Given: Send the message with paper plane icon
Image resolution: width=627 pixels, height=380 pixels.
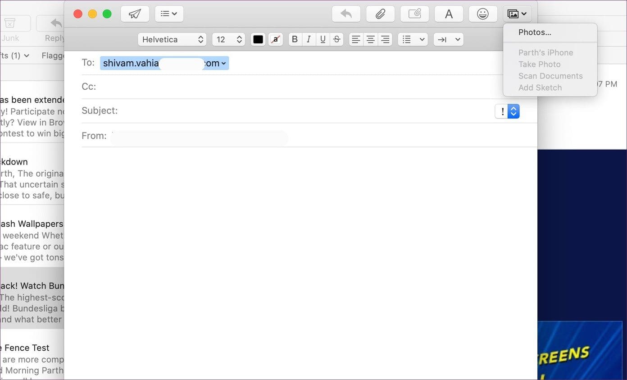Looking at the screenshot, I should [135, 14].
